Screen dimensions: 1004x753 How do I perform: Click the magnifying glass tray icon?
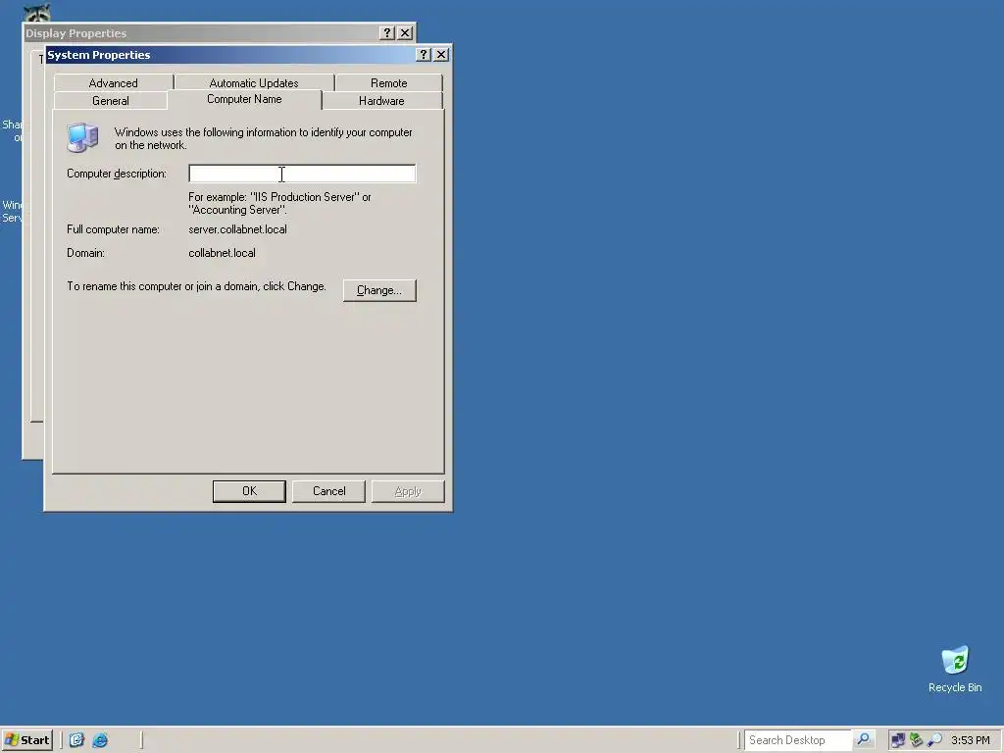pos(934,740)
